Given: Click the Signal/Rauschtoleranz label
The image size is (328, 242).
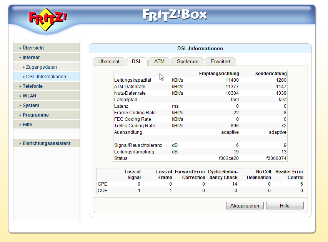Looking at the screenshot, I should pos(138,145).
